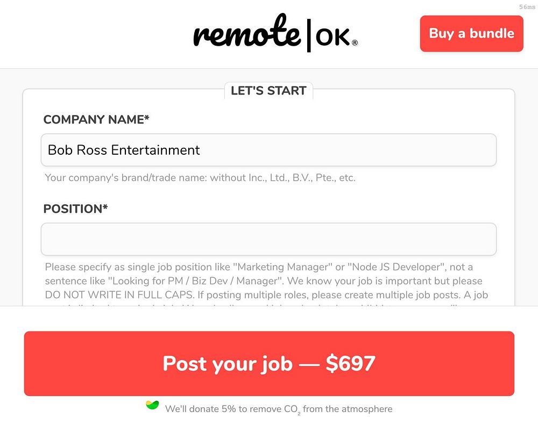The height and width of the screenshot is (425, 538).
Task: Click the remote OK logo
Action: (x=275, y=33)
